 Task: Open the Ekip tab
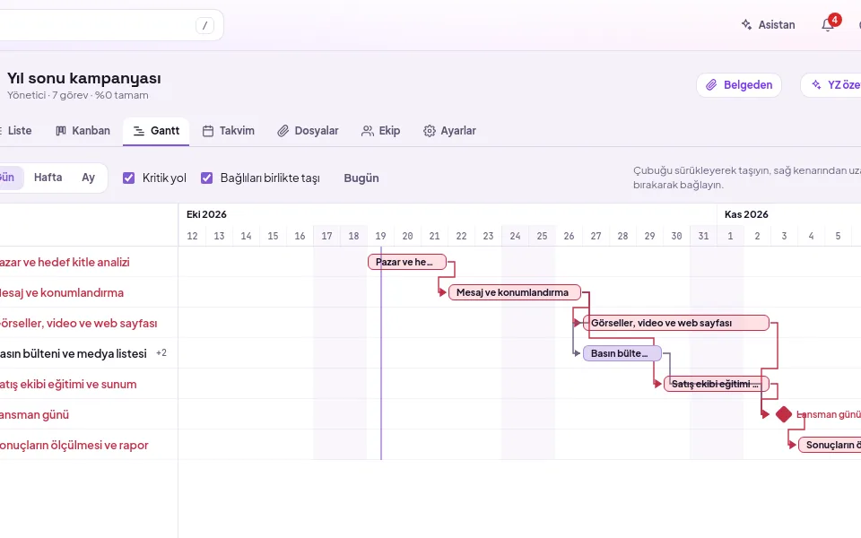(381, 131)
